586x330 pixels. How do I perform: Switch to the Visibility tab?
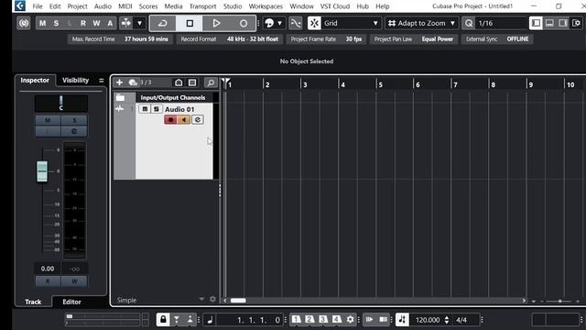point(75,80)
